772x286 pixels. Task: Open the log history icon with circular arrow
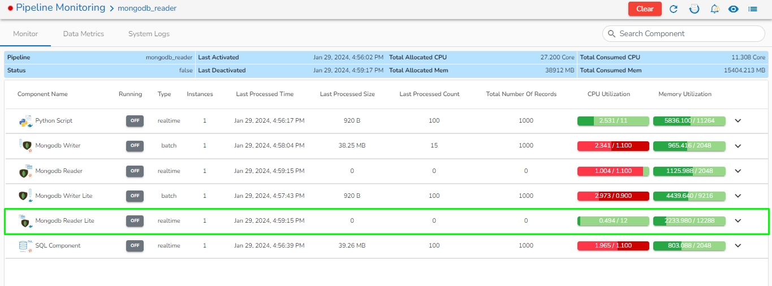pyautogui.click(x=694, y=9)
